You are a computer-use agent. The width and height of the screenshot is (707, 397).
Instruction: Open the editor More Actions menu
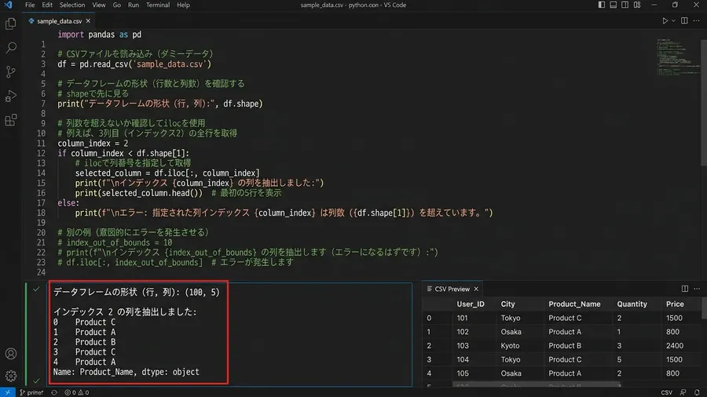coord(696,20)
